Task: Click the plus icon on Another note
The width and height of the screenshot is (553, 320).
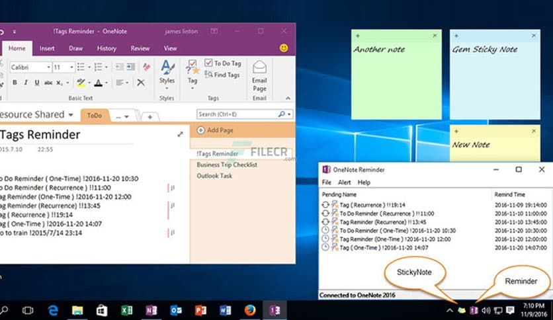Action: coord(358,36)
